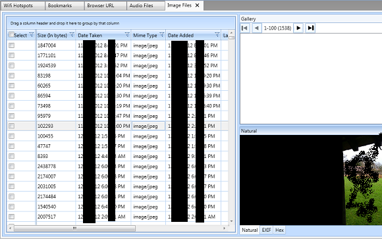Click the horizontal scrollbar thumb of table
The height and width of the screenshot is (239, 382).
point(74,228)
